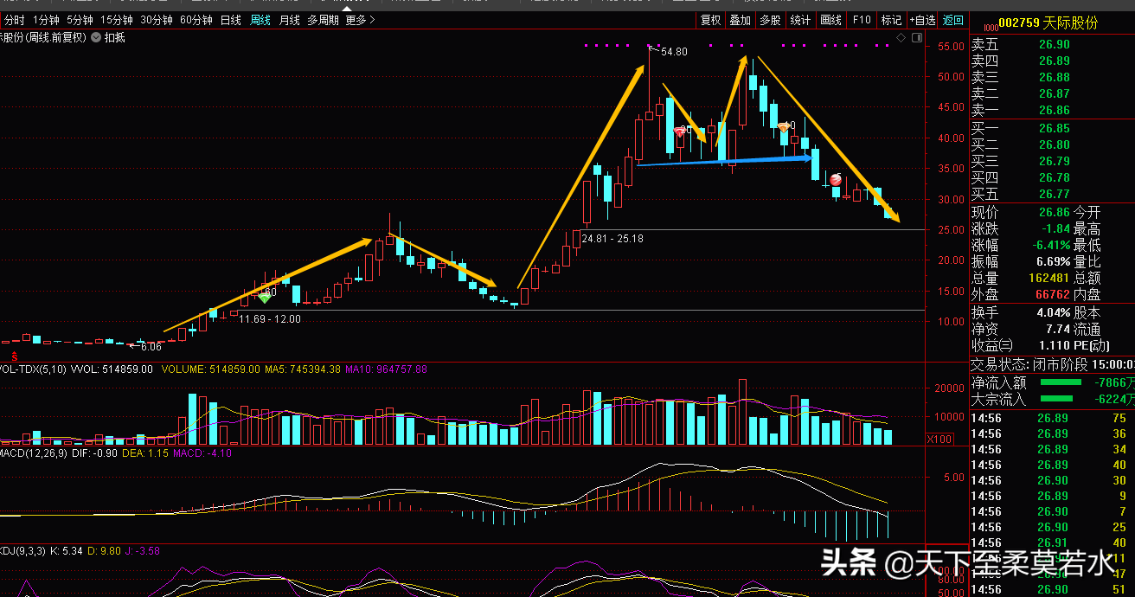Add stock with +自选 button
The width and height of the screenshot is (1135, 597).
click(x=922, y=20)
